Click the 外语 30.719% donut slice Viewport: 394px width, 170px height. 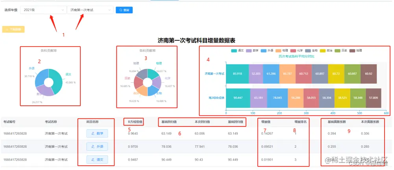41,77
